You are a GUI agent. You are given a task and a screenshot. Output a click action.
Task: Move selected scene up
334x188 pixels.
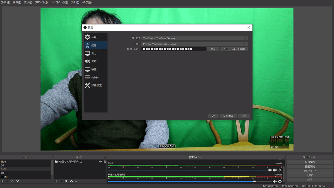[13, 181]
